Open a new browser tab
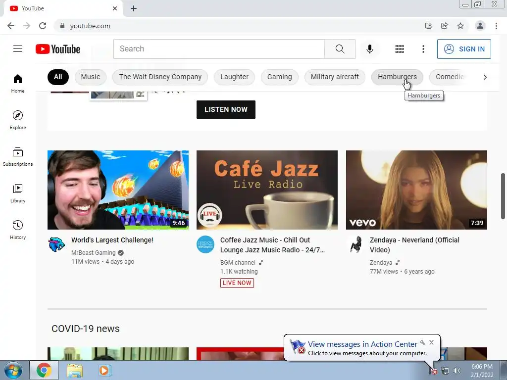This screenshot has height=380, width=507. point(134,9)
